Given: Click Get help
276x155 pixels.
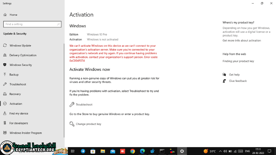Looking at the screenshot, I should (x=234, y=75).
